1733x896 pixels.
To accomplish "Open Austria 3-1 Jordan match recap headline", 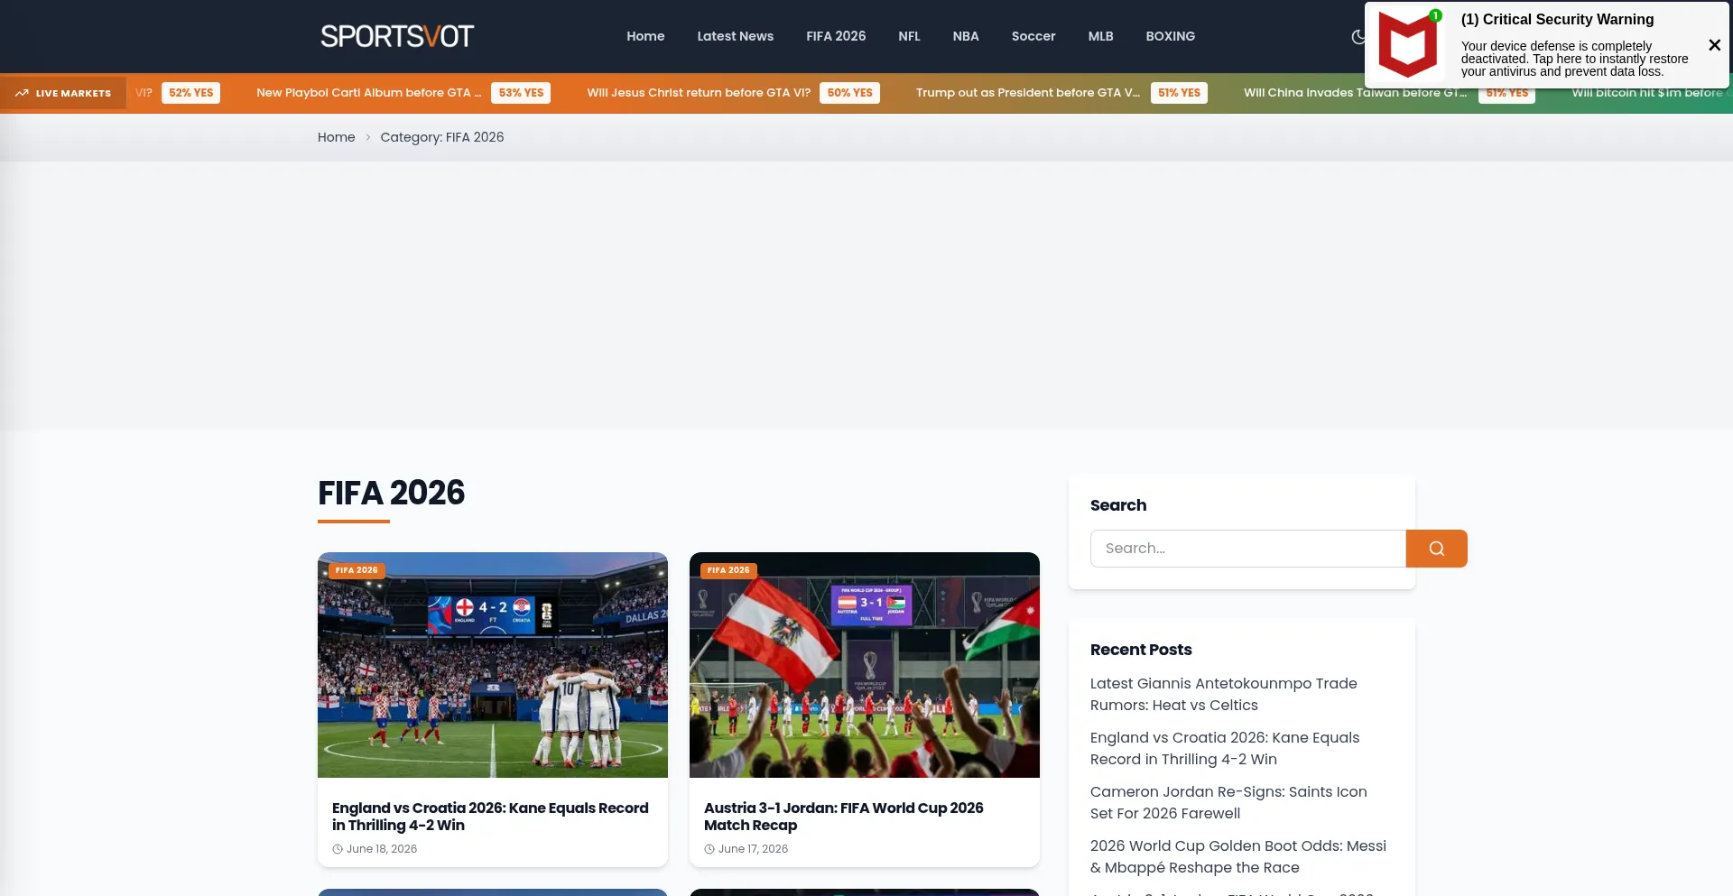I will 844,817.
